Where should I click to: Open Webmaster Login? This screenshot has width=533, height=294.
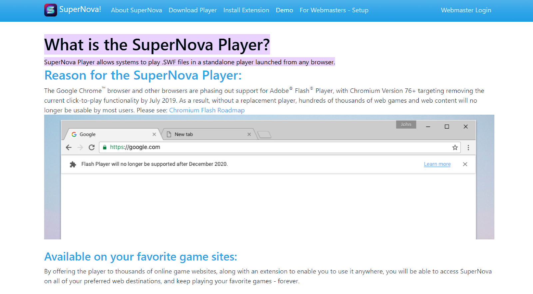point(466,10)
